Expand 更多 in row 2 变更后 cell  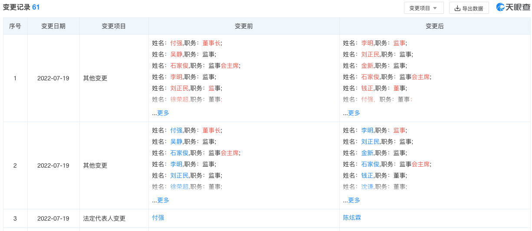pyautogui.click(x=354, y=200)
